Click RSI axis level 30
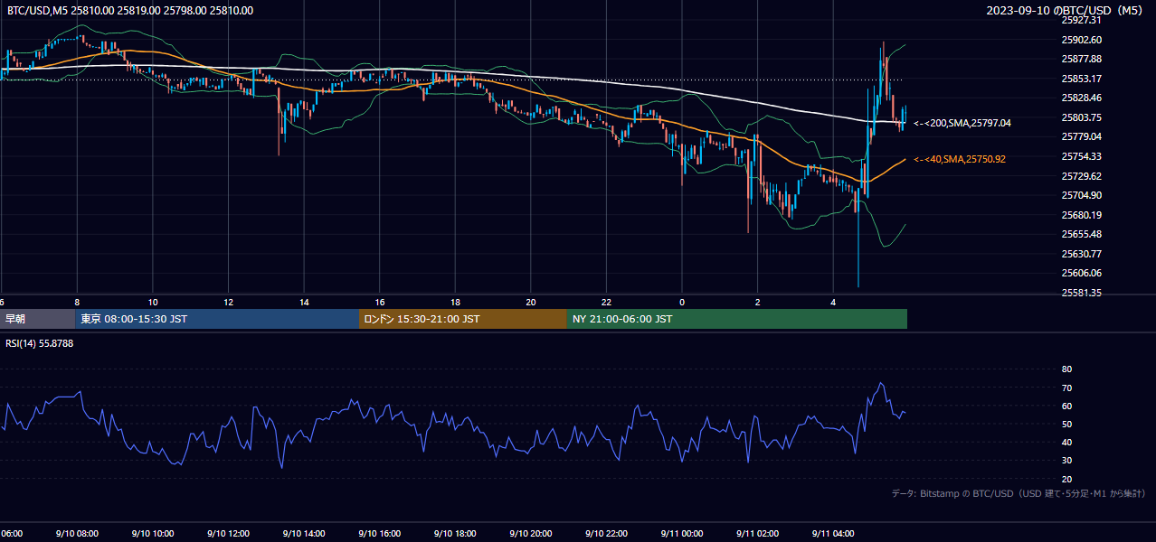The height and width of the screenshot is (542, 1156). coord(1067,461)
